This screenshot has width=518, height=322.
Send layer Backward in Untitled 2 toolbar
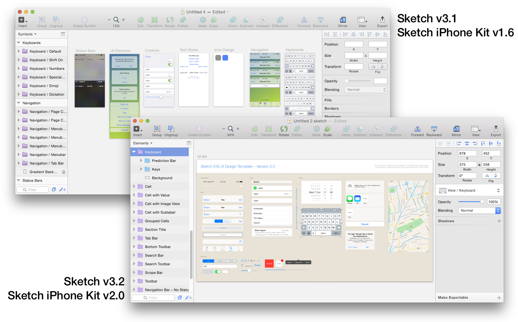(434, 129)
